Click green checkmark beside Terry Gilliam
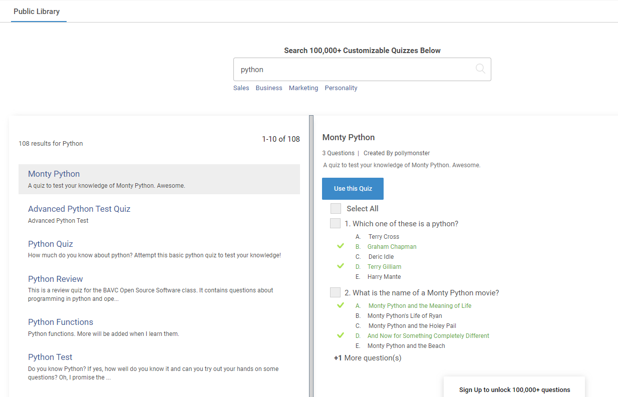The image size is (618, 397). tap(341, 266)
